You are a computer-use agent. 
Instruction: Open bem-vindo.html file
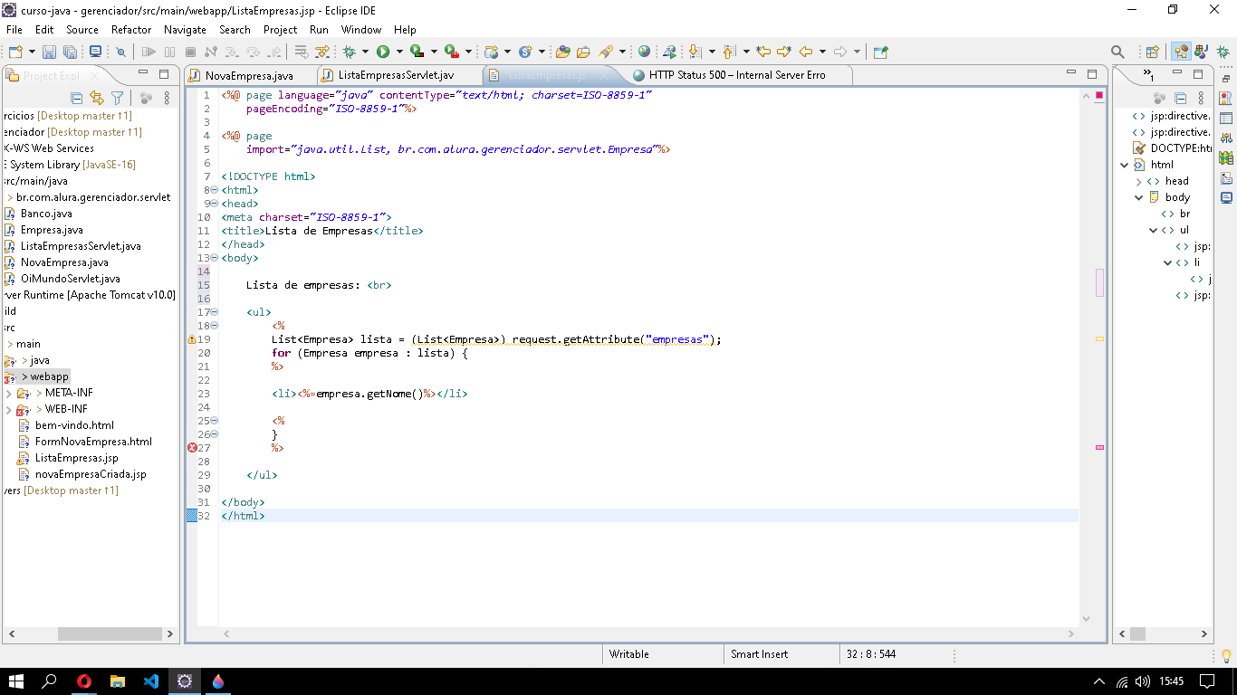[x=74, y=425]
